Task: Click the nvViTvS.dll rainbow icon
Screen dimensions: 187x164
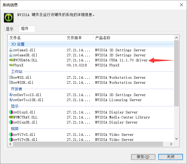Action: (x=11, y=134)
